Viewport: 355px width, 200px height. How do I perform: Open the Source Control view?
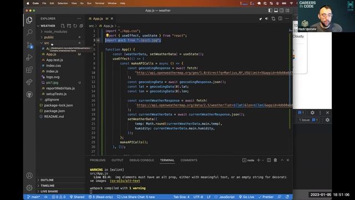[29, 45]
